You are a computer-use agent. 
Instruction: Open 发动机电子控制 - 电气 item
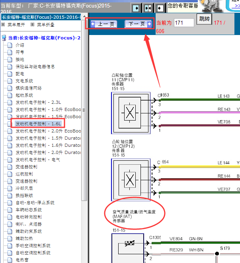(x=38, y=160)
